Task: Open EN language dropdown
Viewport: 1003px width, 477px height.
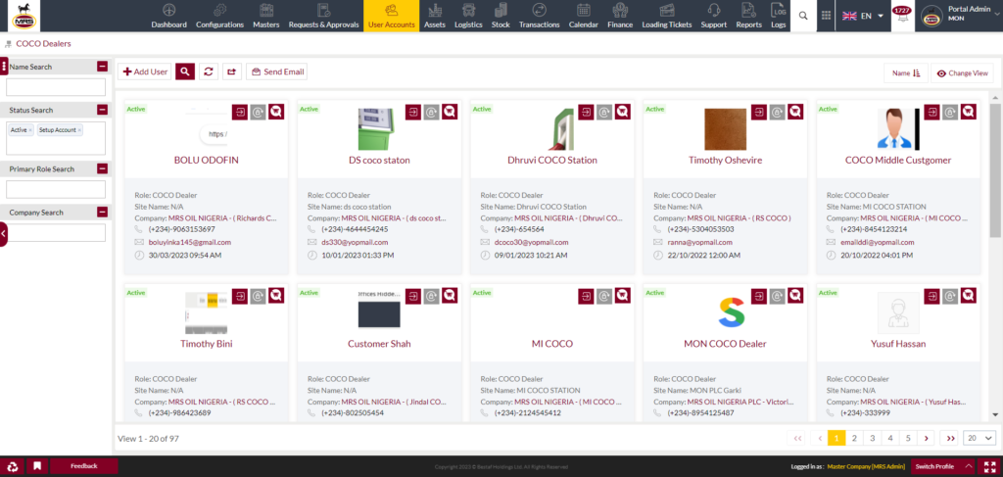Action: tap(862, 16)
